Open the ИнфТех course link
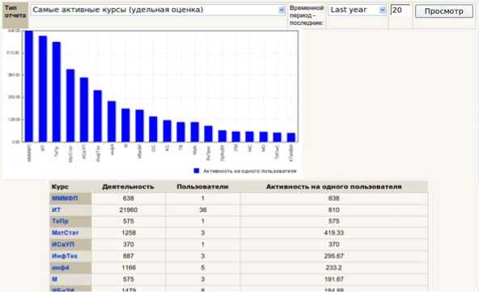479x292 pixels. pyautogui.click(x=65, y=256)
